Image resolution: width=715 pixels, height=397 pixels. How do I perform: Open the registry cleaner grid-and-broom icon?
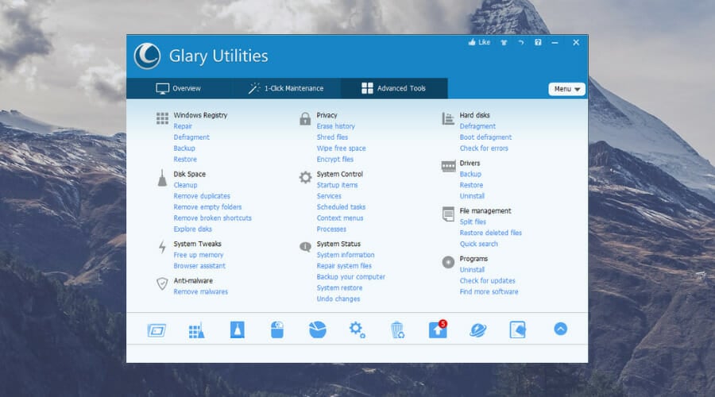[x=196, y=330]
